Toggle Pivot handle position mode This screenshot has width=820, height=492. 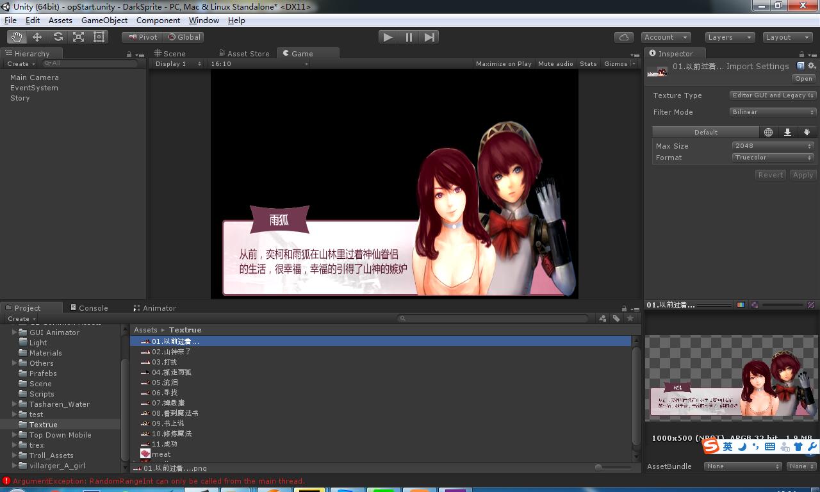(143, 37)
